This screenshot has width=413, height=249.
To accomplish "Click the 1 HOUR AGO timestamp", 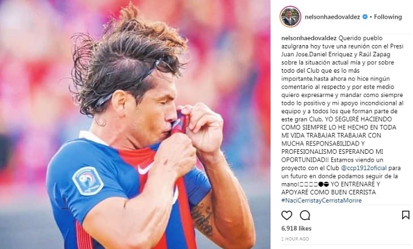I will [x=295, y=239].
